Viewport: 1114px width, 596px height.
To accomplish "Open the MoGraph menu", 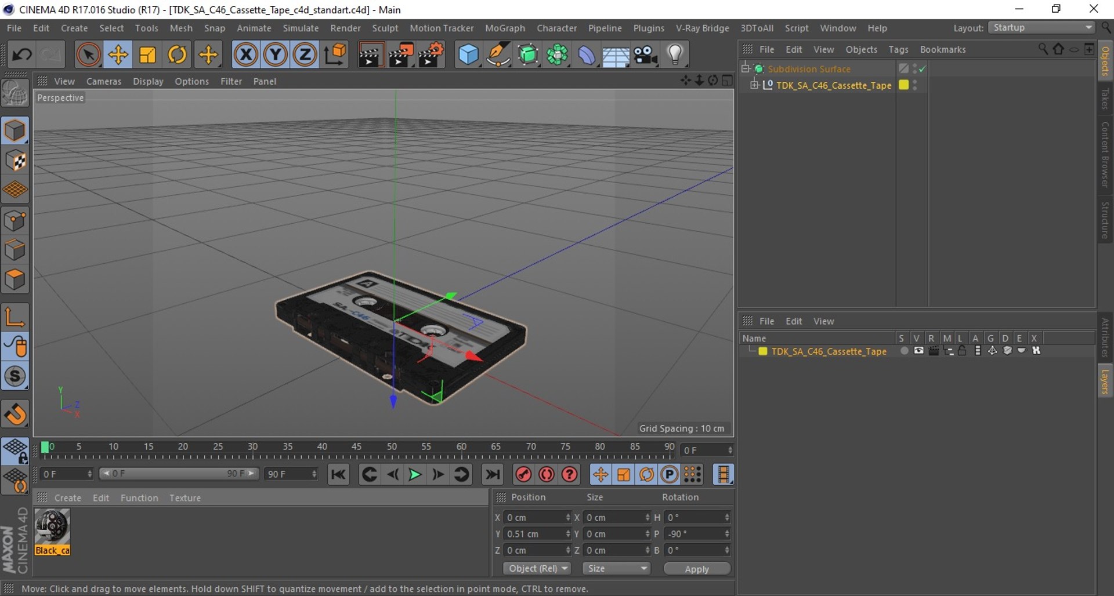I will point(505,28).
